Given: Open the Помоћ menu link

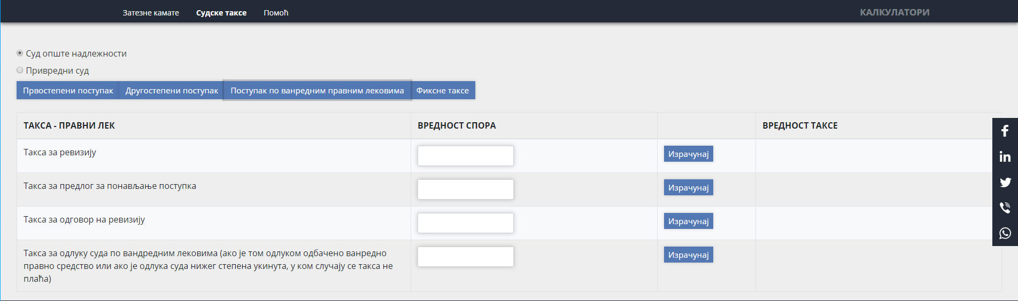Looking at the screenshot, I should coord(276,13).
